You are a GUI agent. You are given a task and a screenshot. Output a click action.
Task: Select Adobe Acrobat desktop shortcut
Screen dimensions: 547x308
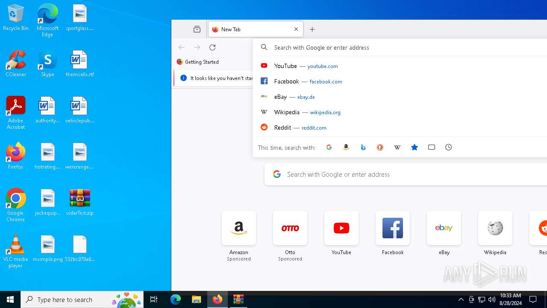[x=16, y=113]
